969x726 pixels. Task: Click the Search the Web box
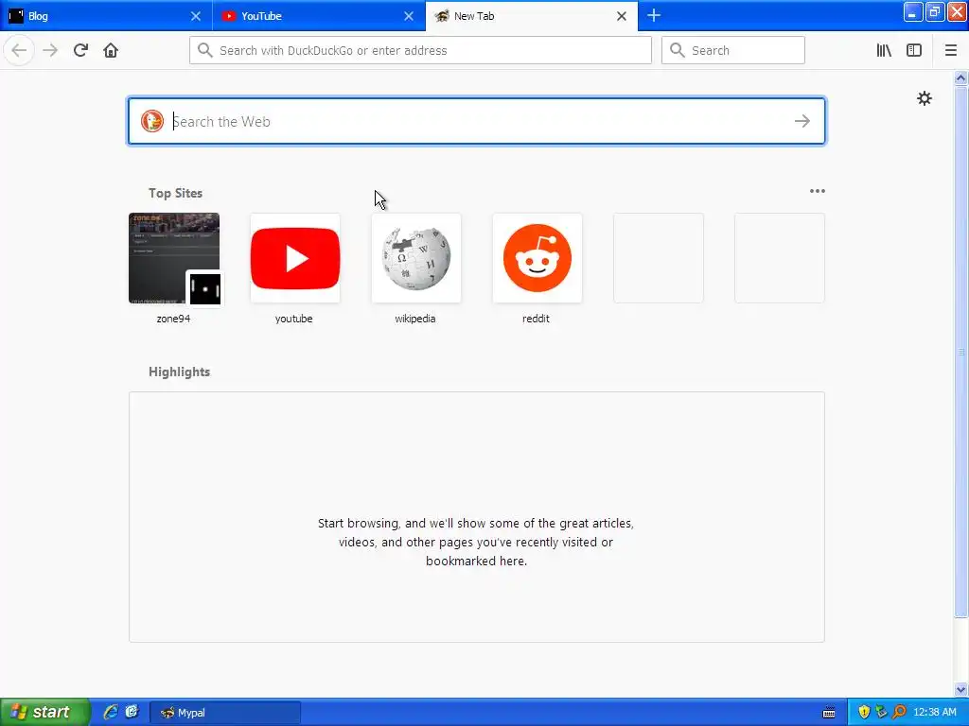[477, 121]
